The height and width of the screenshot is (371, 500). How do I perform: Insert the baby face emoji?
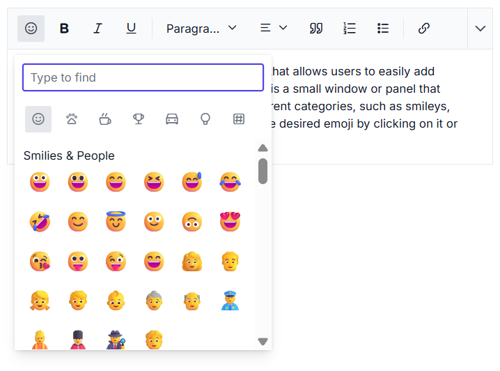coord(116,301)
